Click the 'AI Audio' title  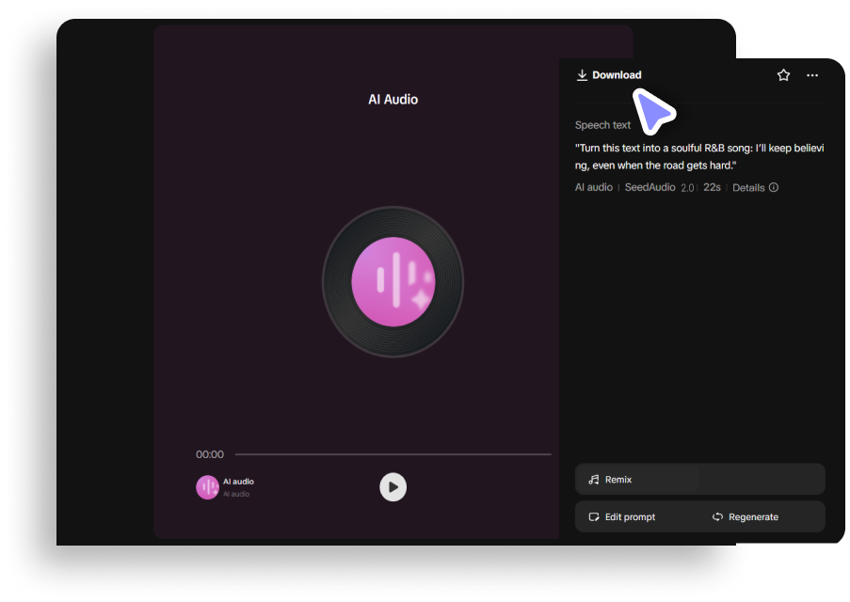(x=393, y=100)
